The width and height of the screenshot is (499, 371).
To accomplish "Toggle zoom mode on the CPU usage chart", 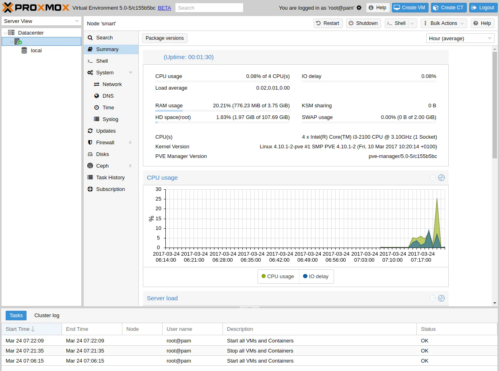I will click(441, 178).
